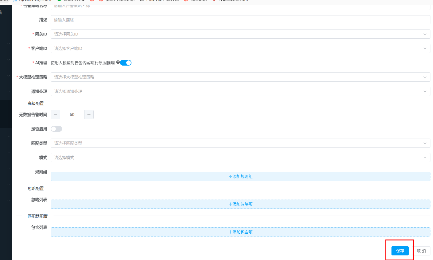433x260 pixels.
Task: Click the 保存 save button
Action: click(400, 251)
